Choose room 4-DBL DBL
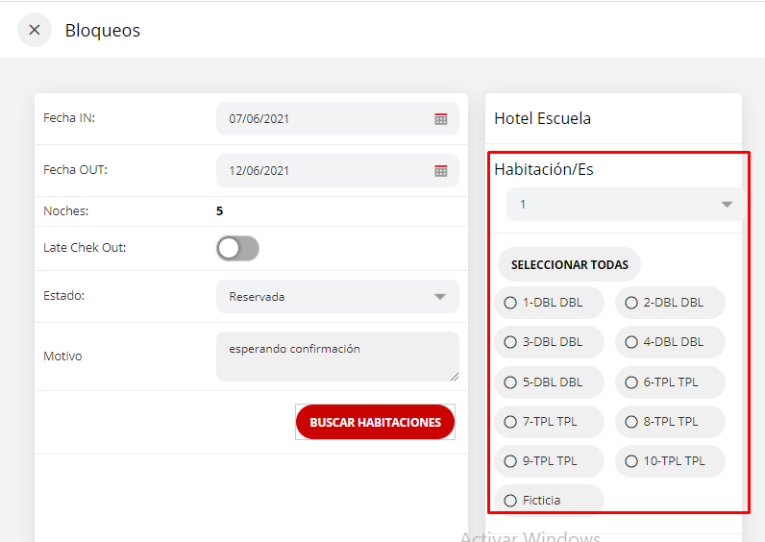The width and height of the screenshot is (765, 542). [631, 342]
